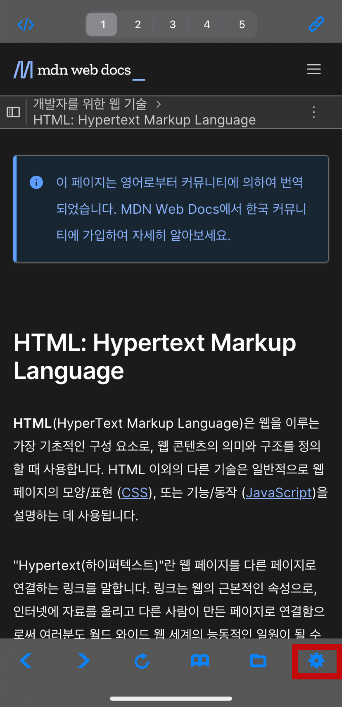Go forward with the right arrow
This screenshot has height=707, width=342.
[x=84, y=660]
